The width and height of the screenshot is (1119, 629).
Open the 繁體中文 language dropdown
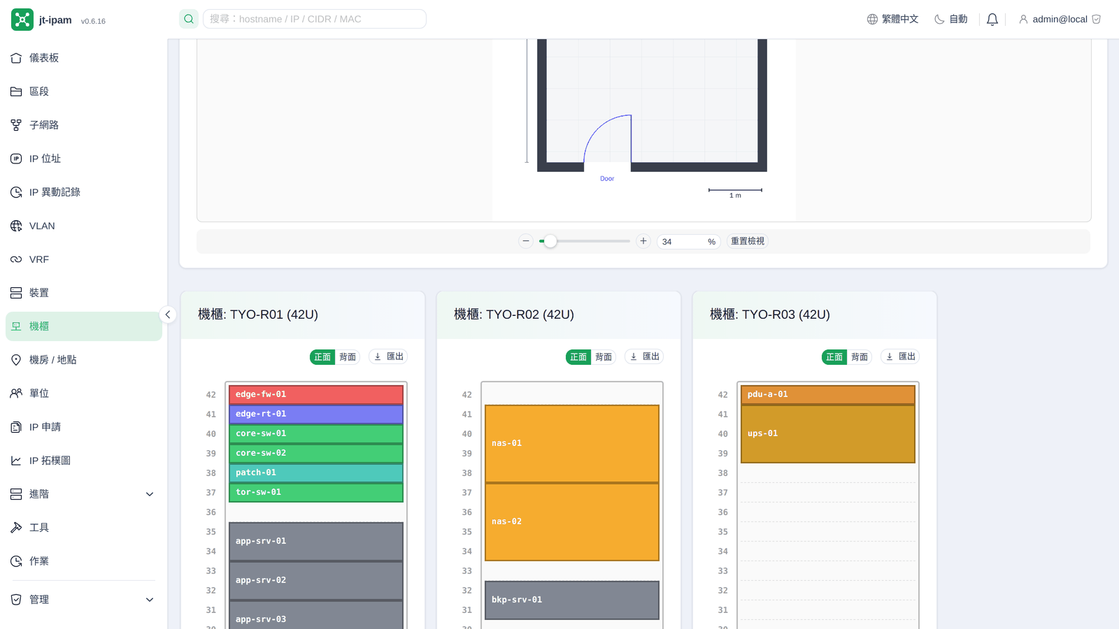(893, 20)
